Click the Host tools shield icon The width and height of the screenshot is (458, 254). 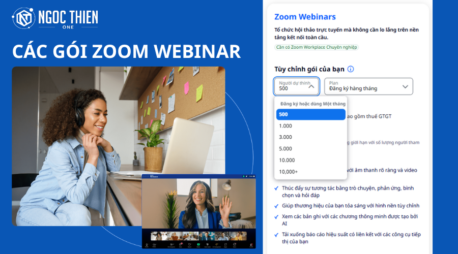point(208,244)
